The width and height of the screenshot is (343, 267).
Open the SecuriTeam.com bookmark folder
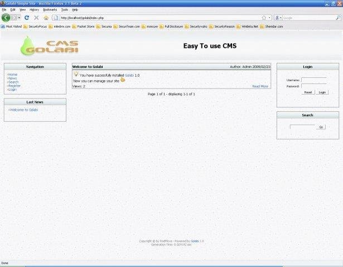pos(127,26)
